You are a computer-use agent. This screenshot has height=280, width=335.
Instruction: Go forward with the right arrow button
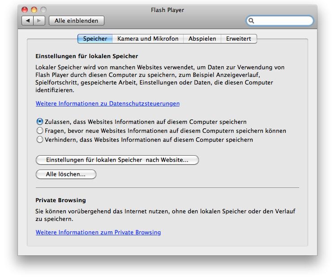click(x=39, y=21)
